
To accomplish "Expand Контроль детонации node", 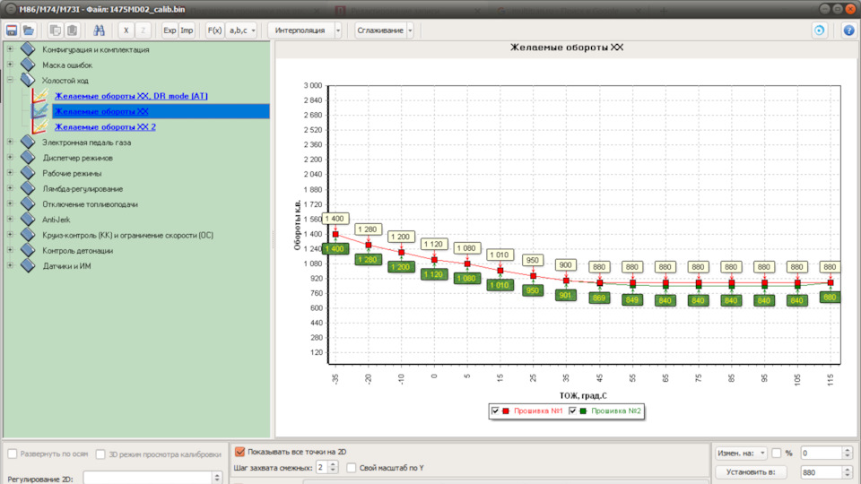I will 10,250.
